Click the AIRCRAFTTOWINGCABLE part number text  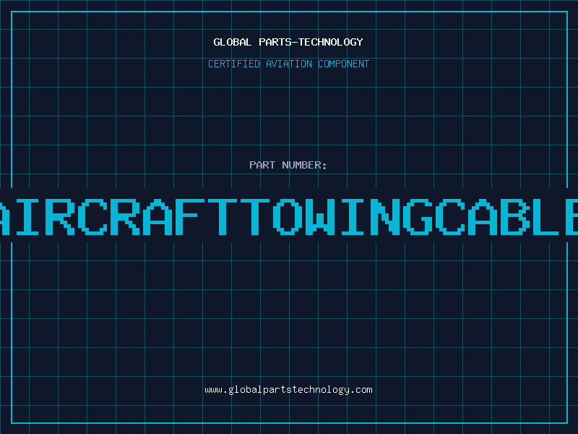pyautogui.click(x=289, y=216)
